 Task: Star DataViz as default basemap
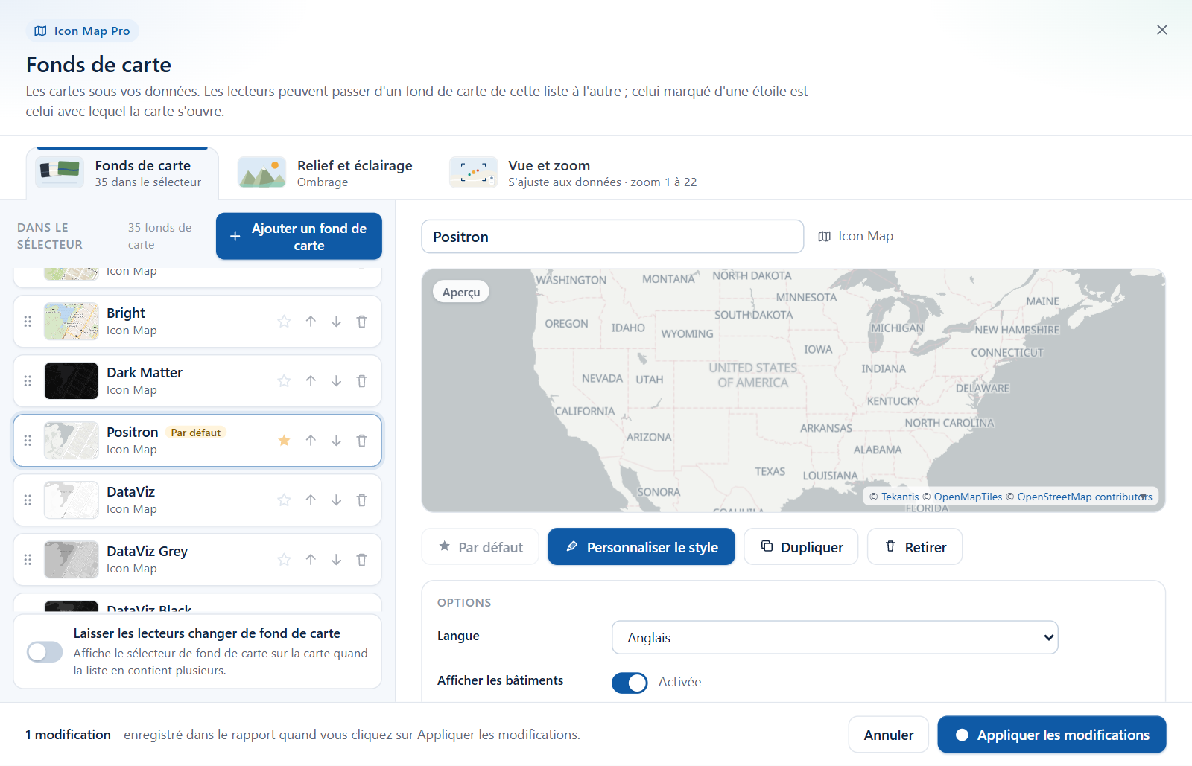[x=284, y=500]
